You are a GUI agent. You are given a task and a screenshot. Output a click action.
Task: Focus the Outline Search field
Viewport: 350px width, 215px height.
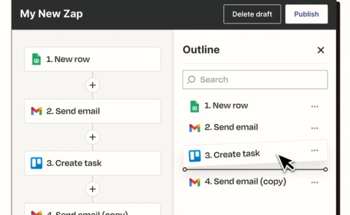click(255, 80)
